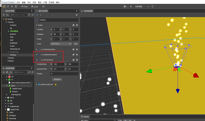Image resolution: width=205 pixels, height=121 pixels.
Task: Open the 编辑 menu
Action: 23,2
